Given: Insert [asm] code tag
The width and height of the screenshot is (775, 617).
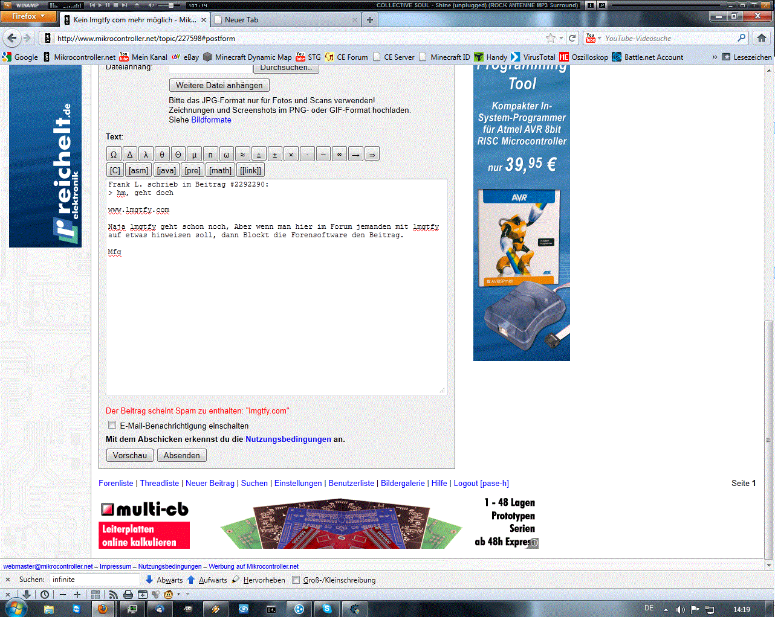Looking at the screenshot, I should (x=138, y=170).
